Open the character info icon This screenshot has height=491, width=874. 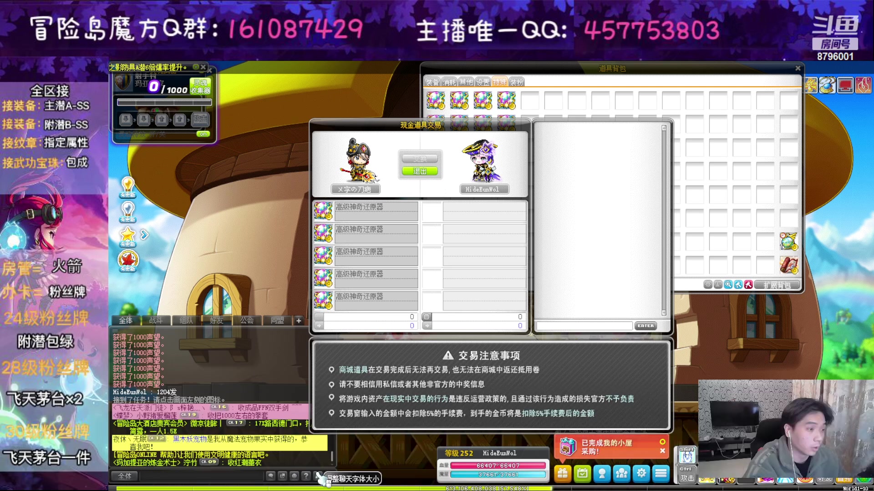(602, 474)
